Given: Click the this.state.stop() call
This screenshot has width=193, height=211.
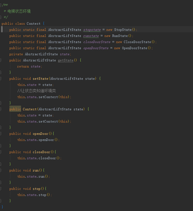Looking at the screenshot, I should click(34, 195).
